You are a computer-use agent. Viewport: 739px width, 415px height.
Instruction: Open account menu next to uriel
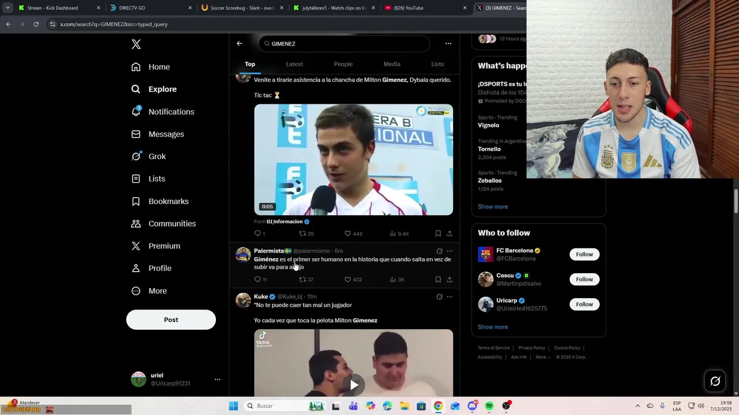218,379
